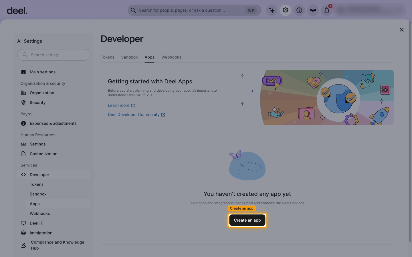Open Deel IT in sidebar
Screen dimensions: 412x257
pos(54,223)
